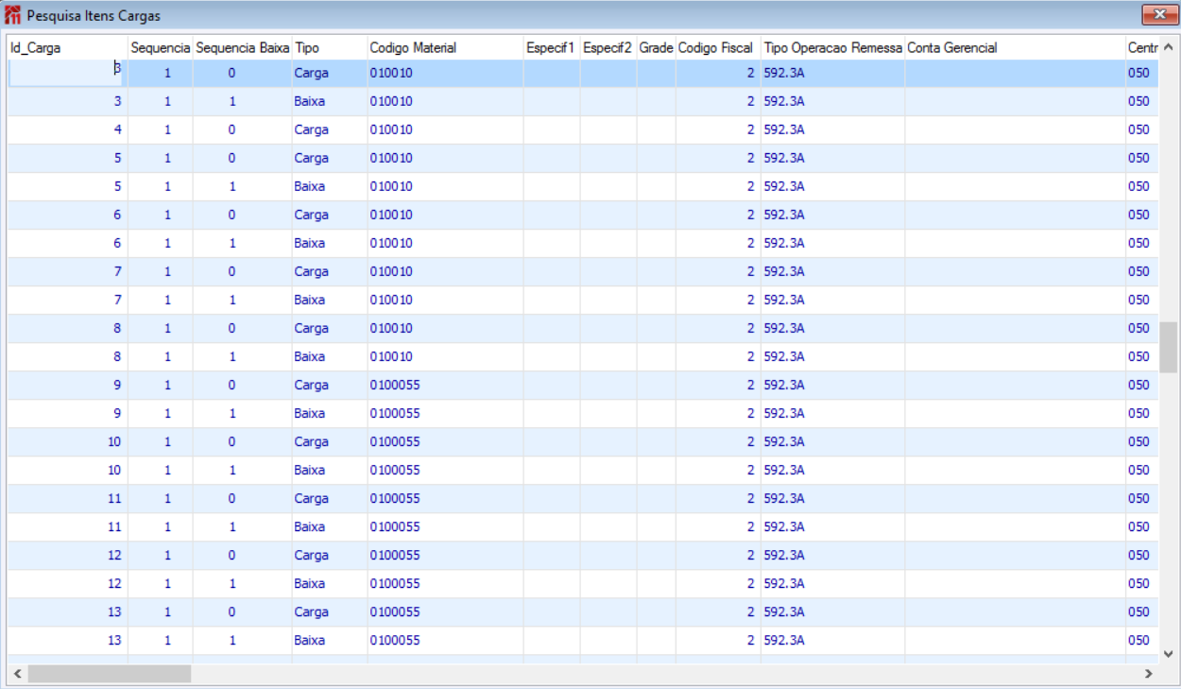The height and width of the screenshot is (689, 1181).
Task: Select the Carga cell in the highlighted first row
Action: point(330,73)
